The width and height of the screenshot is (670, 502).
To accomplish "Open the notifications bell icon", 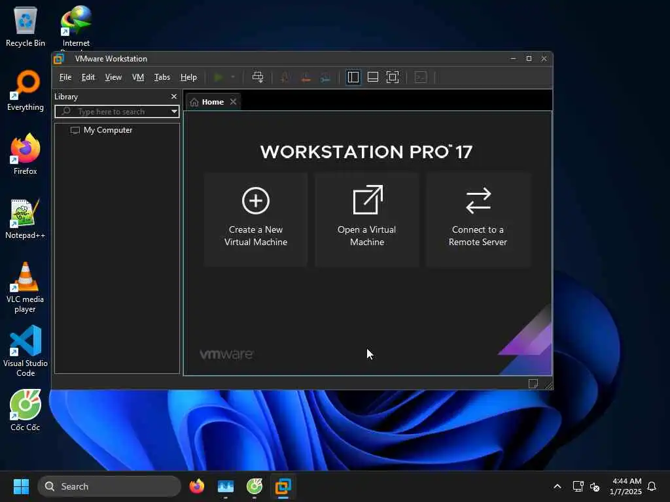I will click(652, 486).
